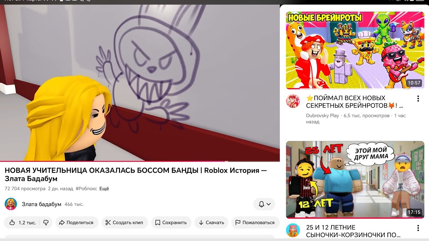Open the Поделиться share options
The height and width of the screenshot is (241, 429).
(77, 223)
